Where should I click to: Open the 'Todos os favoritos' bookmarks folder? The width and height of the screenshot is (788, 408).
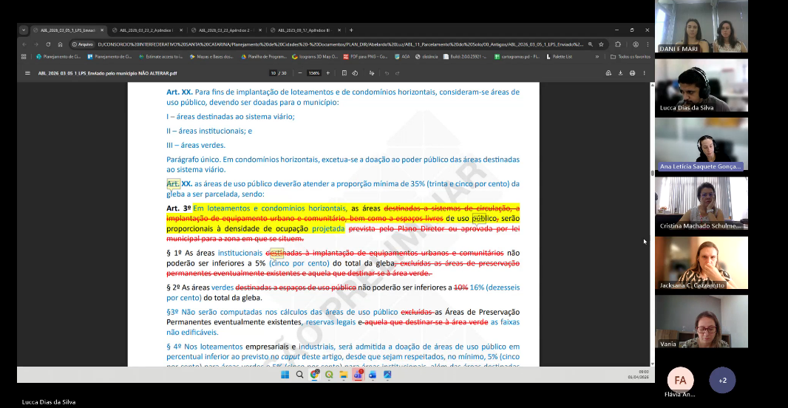coord(630,56)
